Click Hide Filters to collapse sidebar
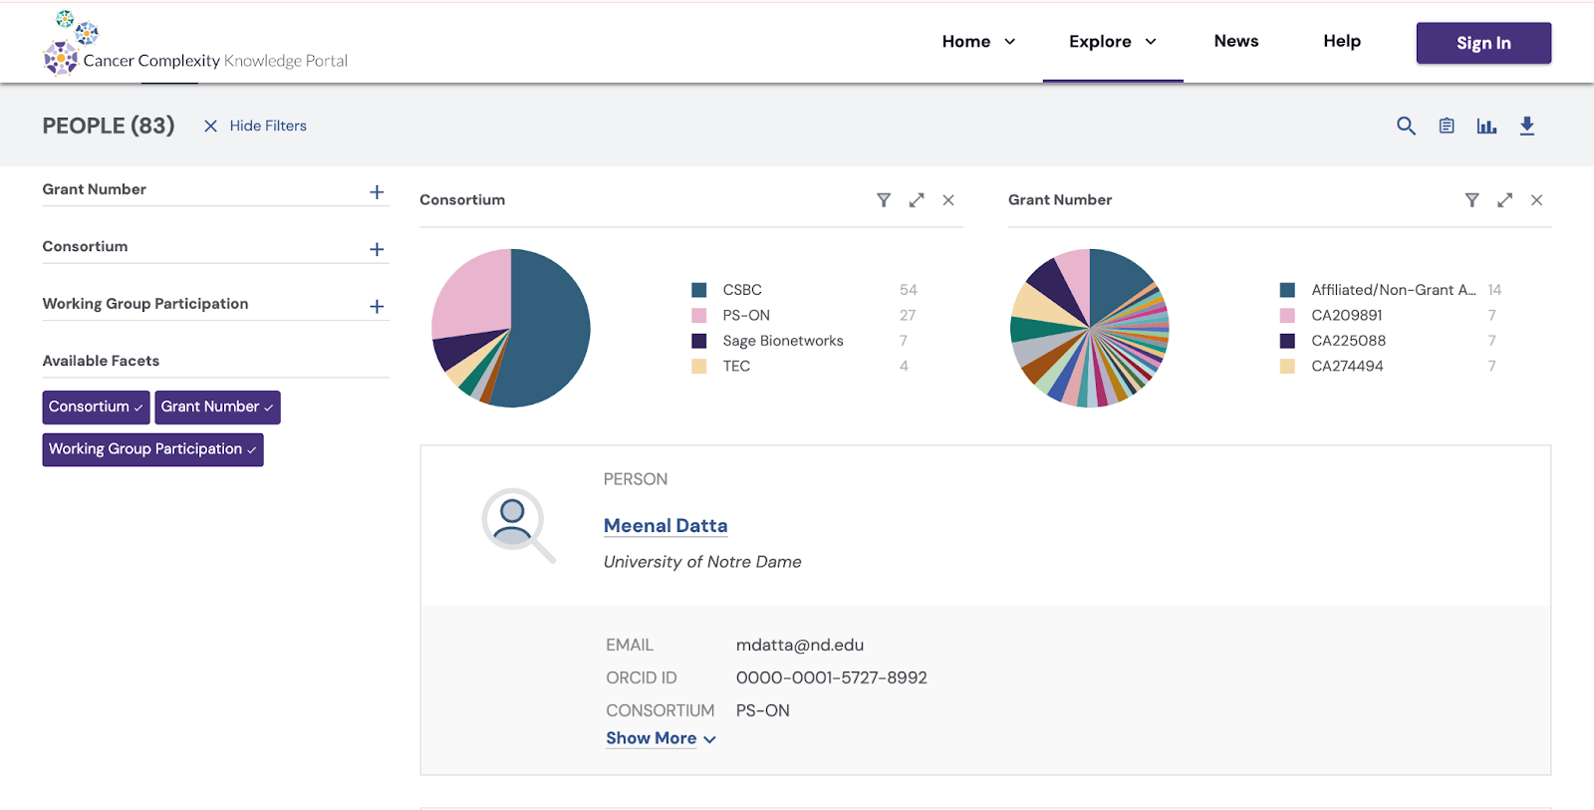Screen dimensions: 1594x810 (x=255, y=126)
